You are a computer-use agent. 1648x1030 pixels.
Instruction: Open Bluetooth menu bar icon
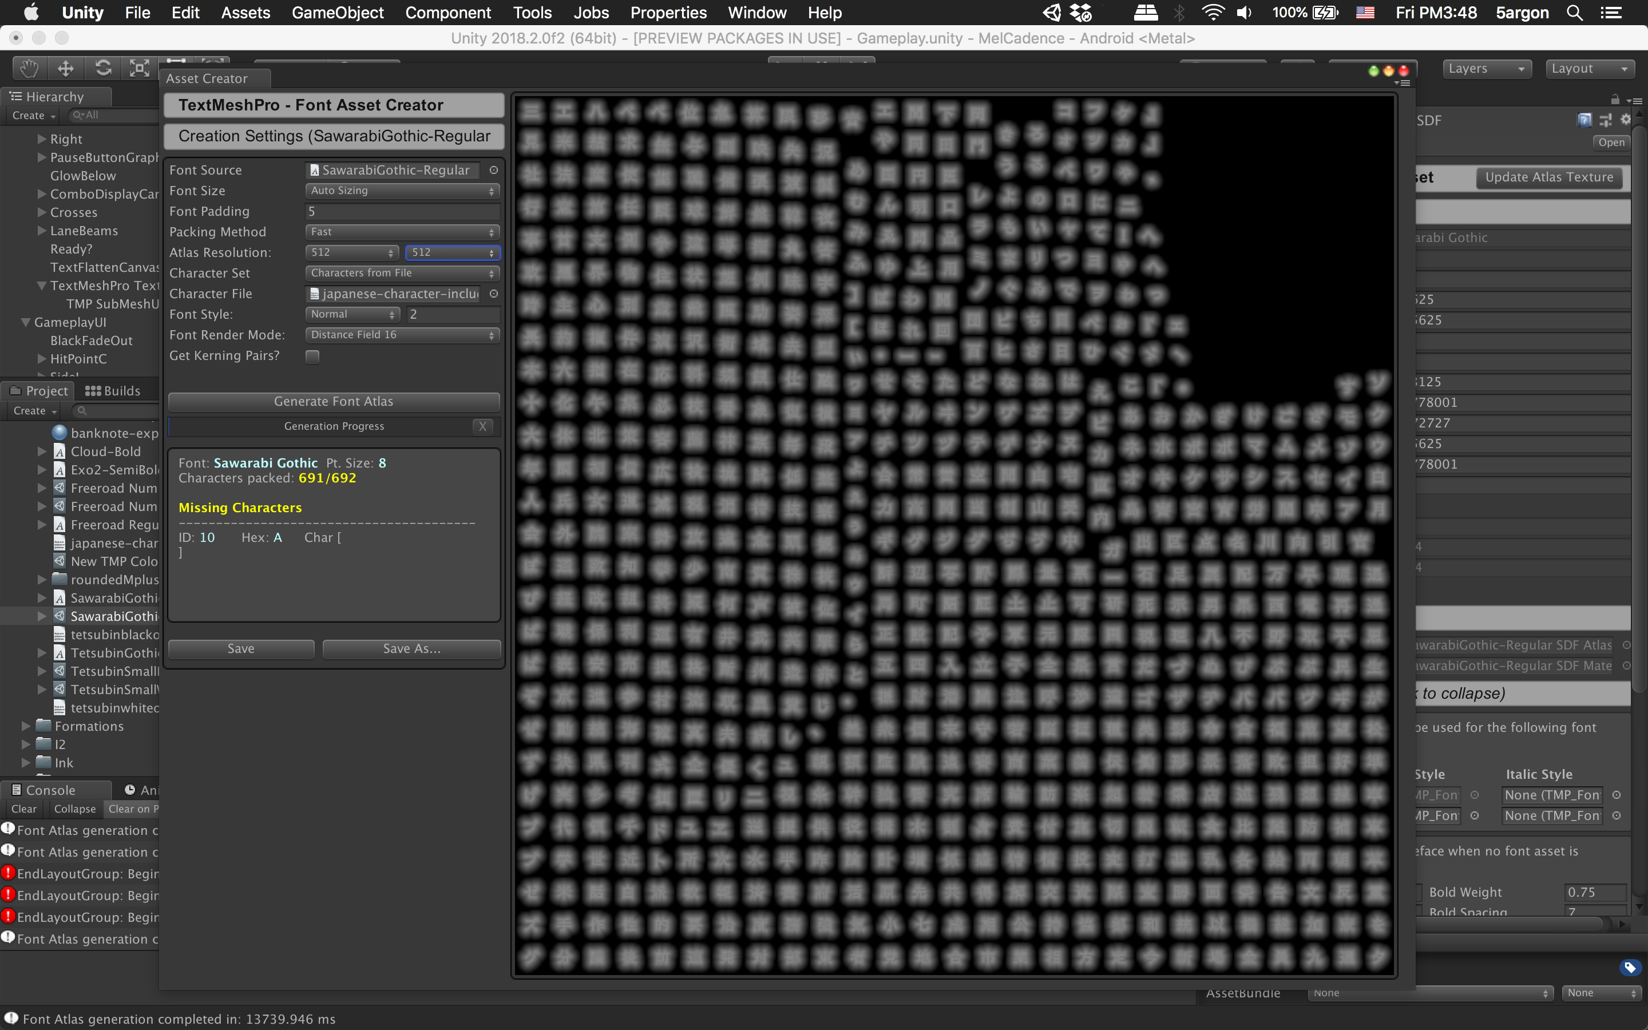[x=1179, y=12]
